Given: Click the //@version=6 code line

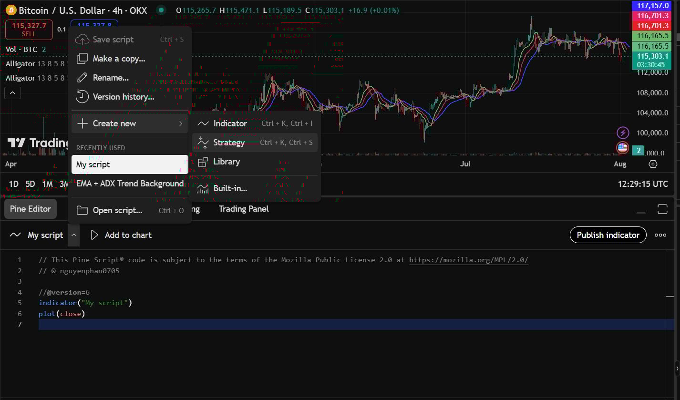Looking at the screenshot, I should [64, 292].
